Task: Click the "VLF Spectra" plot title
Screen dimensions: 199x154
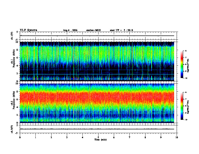Action: [28, 30]
